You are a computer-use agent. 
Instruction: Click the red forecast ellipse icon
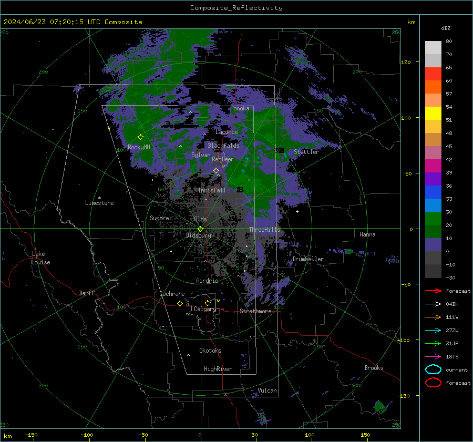(433, 383)
